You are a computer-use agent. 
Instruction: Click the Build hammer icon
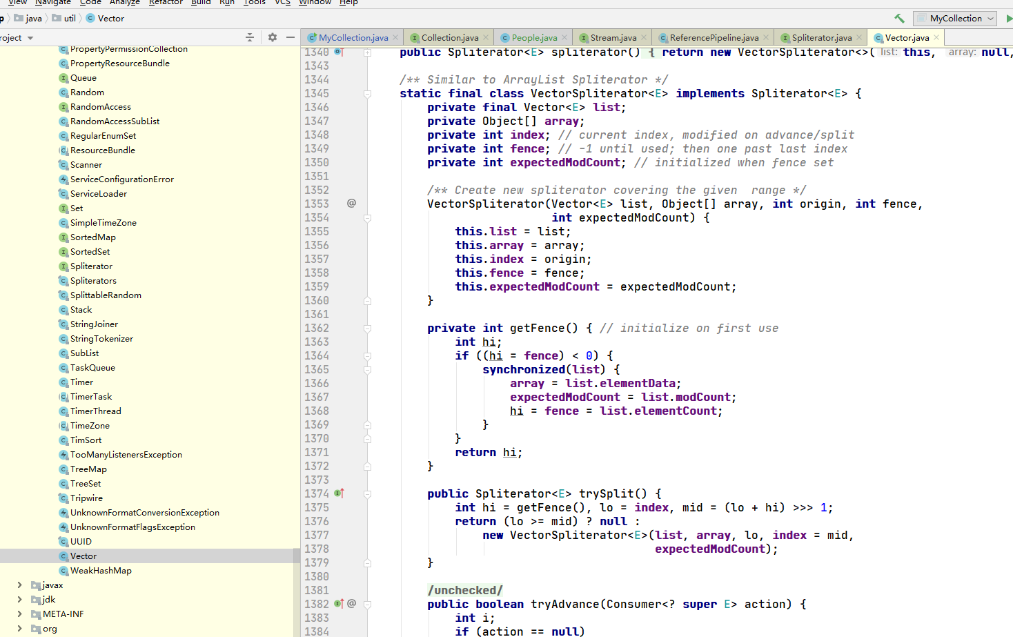click(x=899, y=19)
